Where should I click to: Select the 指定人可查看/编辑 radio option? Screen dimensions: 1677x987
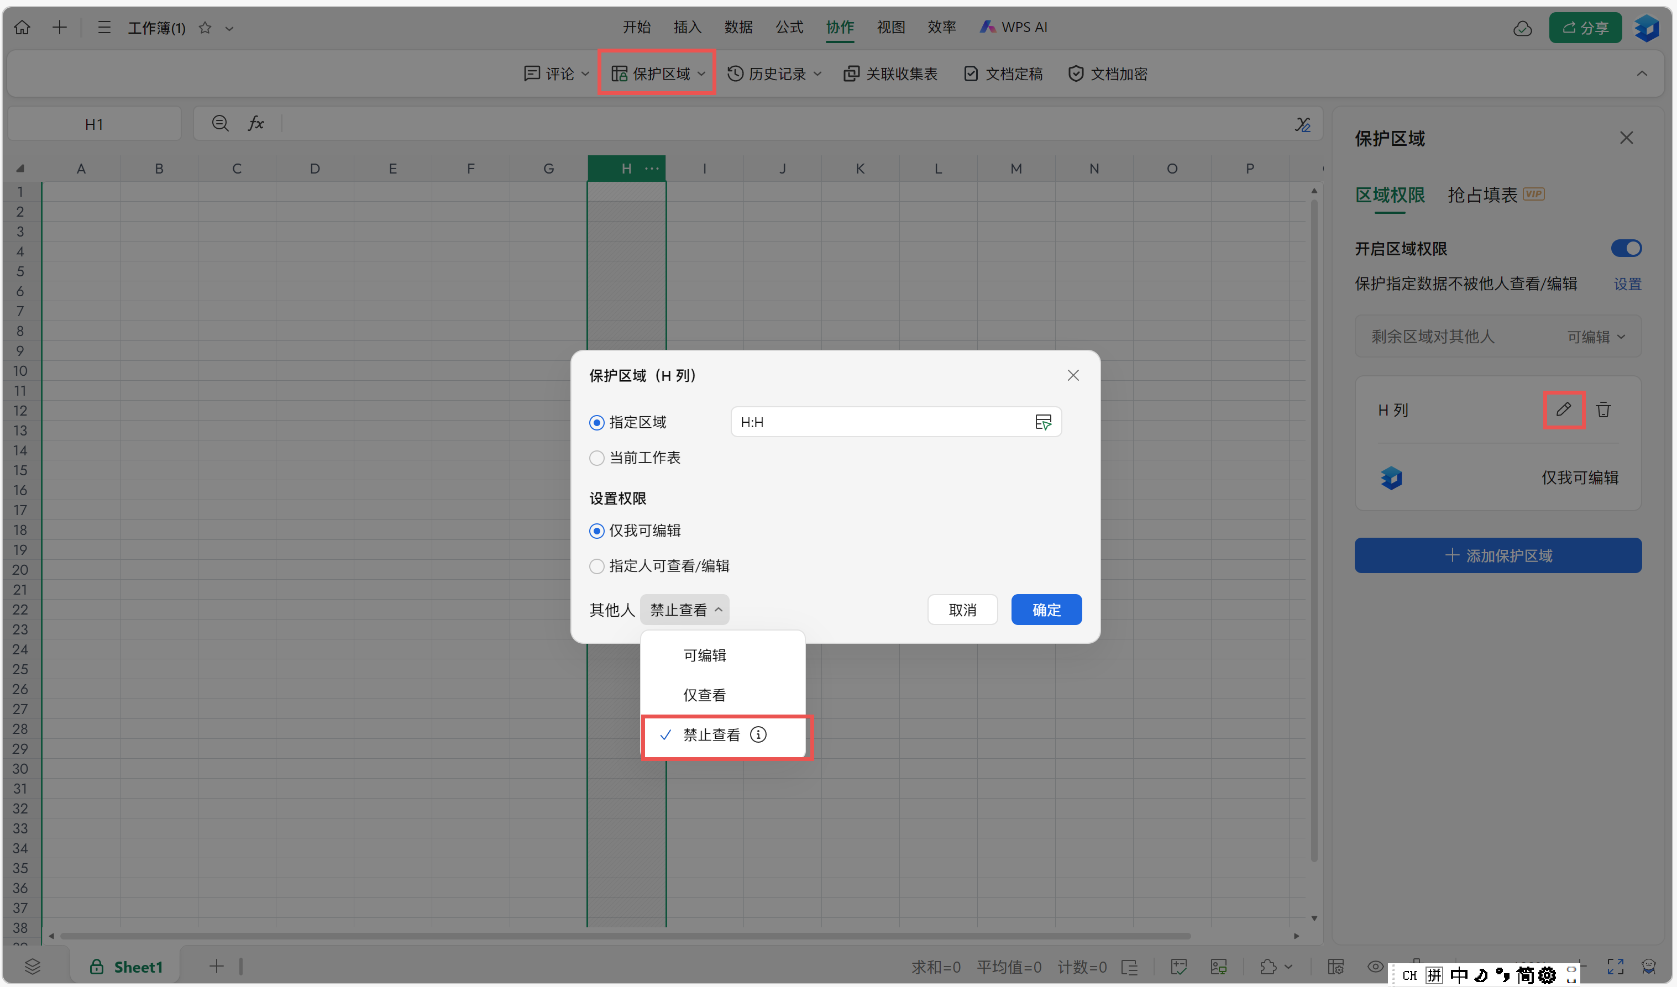[597, 566]
